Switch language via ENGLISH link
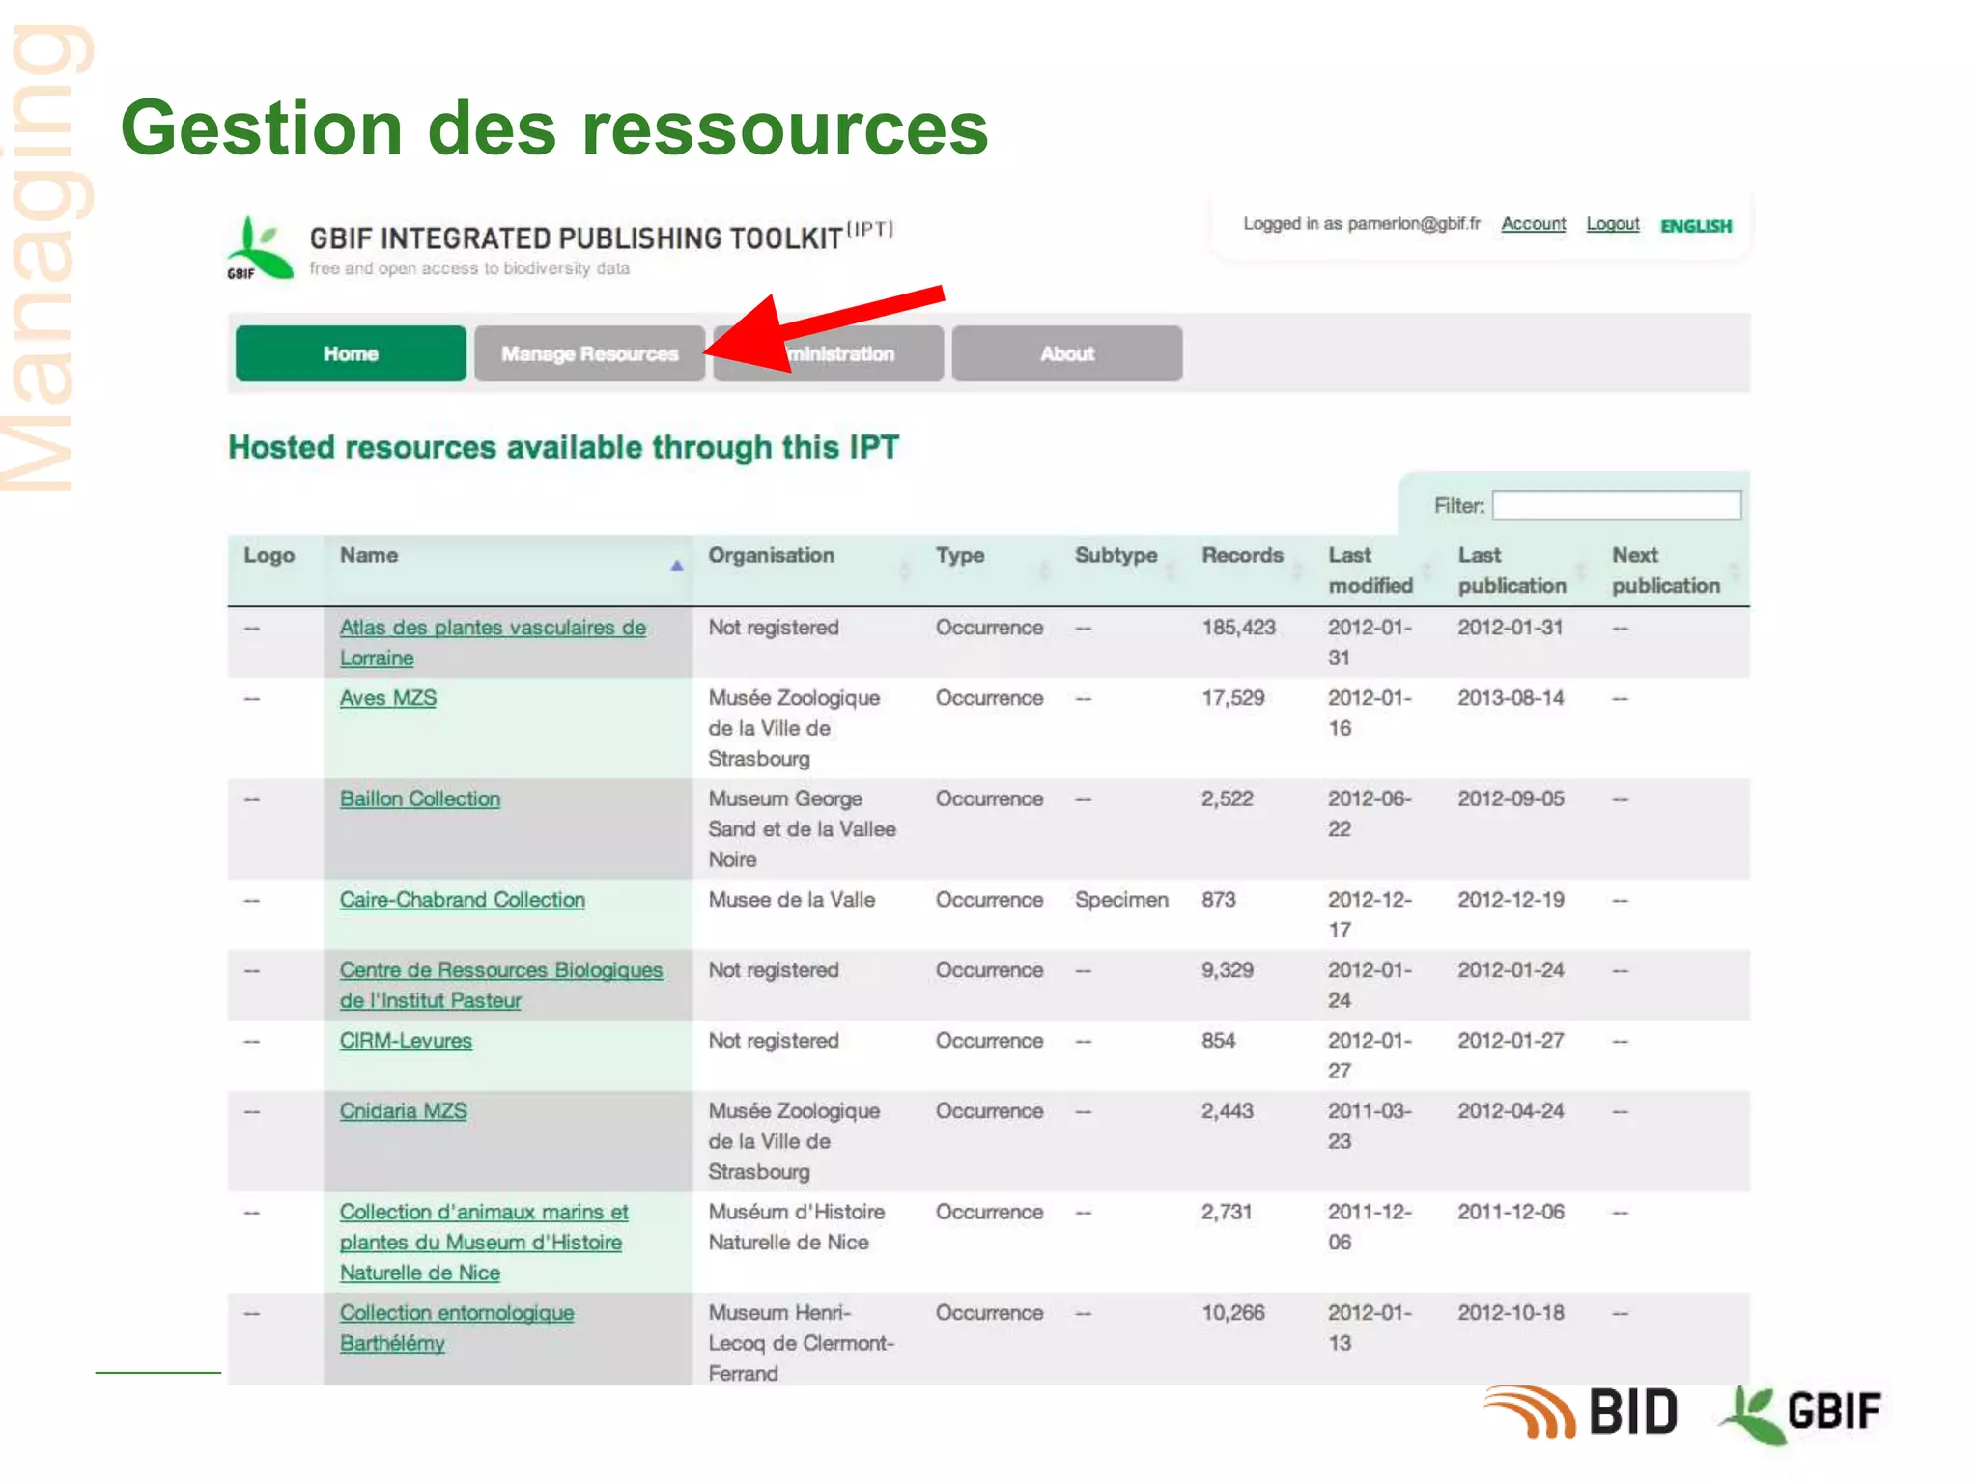 tap(1696, 226)
